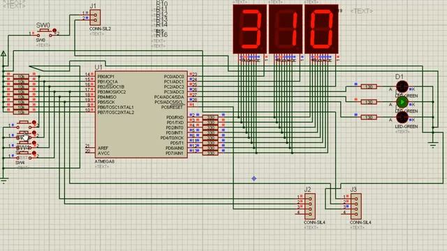
Task: Select the 130 resistor feeding D1
Action: click(x=369, y=86)
